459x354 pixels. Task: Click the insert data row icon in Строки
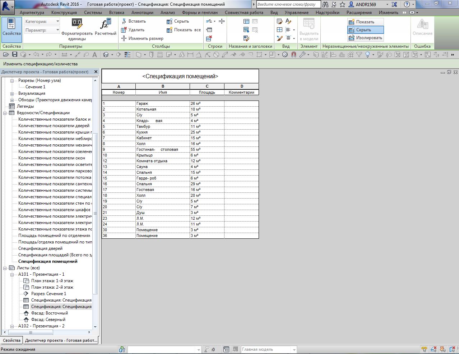(209, 30)
